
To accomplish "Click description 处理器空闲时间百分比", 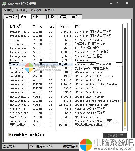I will point(90,44).
